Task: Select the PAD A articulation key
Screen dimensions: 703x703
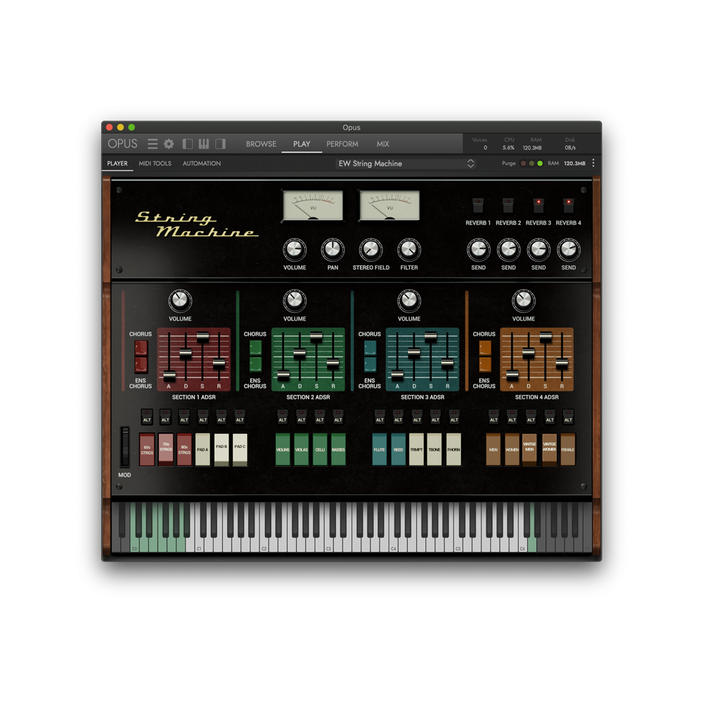Action: pyautogui.click(x=202, y=449)
